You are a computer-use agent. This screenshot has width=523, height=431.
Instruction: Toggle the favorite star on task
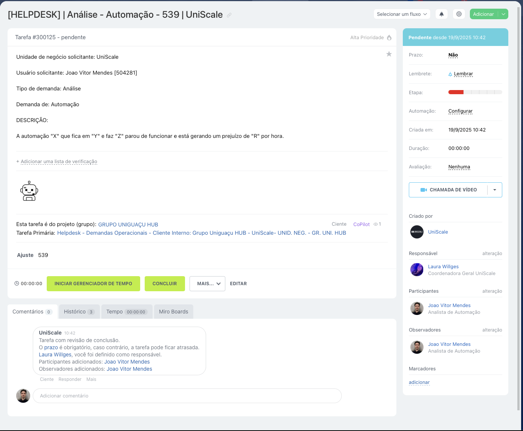click(x=389, y=54)
